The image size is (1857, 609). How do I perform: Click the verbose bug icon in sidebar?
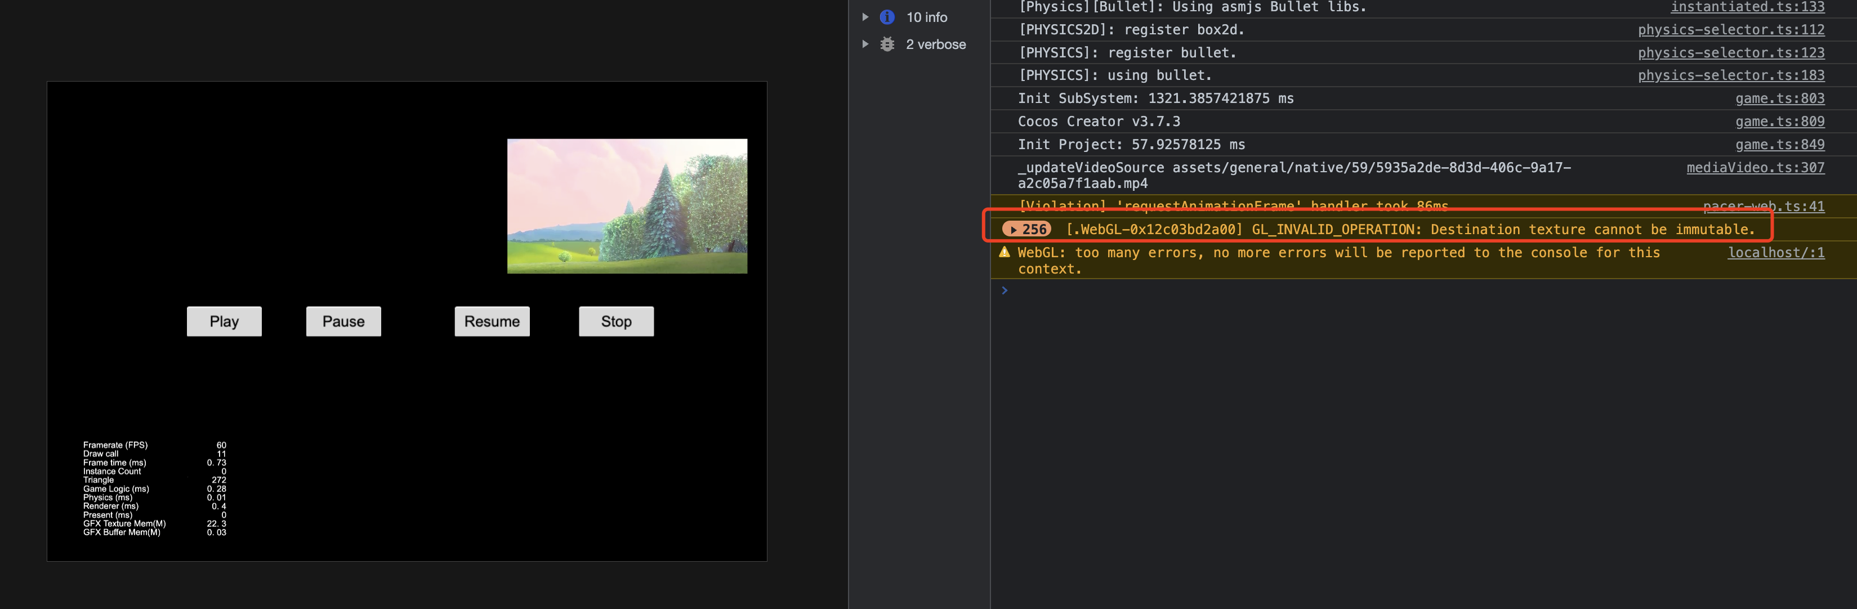[x=887, y=44]
